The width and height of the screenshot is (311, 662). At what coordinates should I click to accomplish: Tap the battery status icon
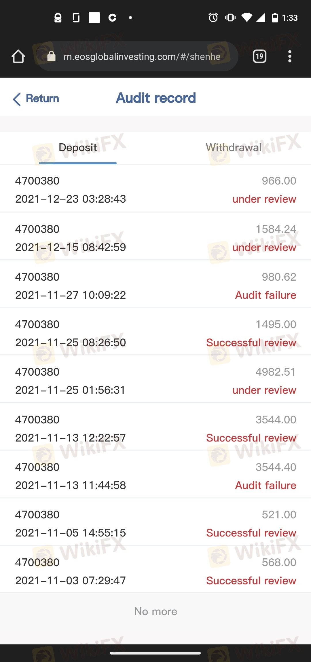pyautogui.click(x=275, y=18)
